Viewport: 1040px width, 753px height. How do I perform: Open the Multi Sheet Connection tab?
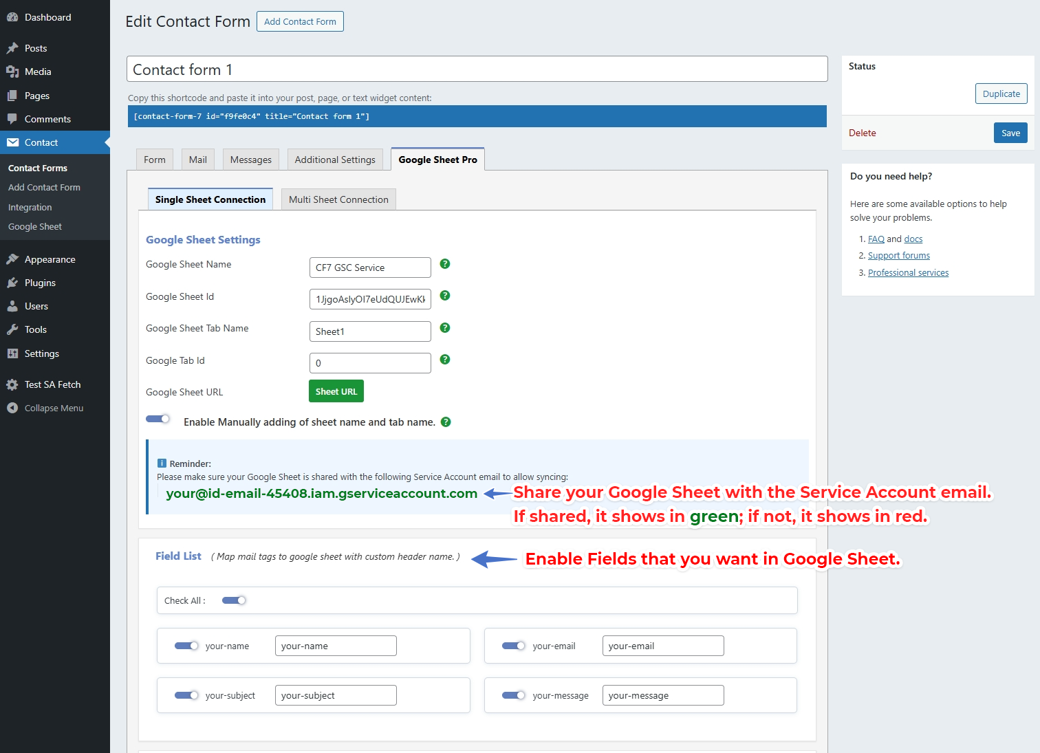[x=338, y=199]
